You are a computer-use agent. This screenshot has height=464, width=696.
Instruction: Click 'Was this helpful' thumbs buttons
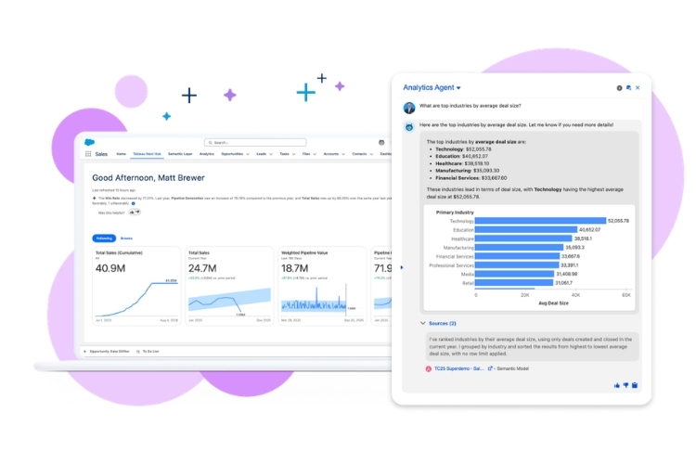pyautogui.click(x=135, y=212)
